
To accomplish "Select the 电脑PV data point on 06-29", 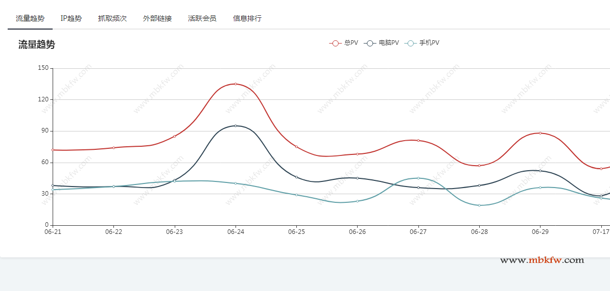I will [540, 171].
